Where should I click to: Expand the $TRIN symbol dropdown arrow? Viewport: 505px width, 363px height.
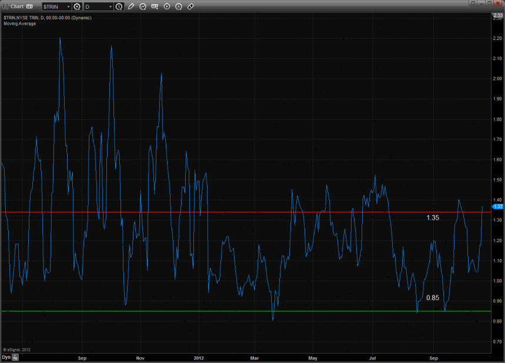68,6
